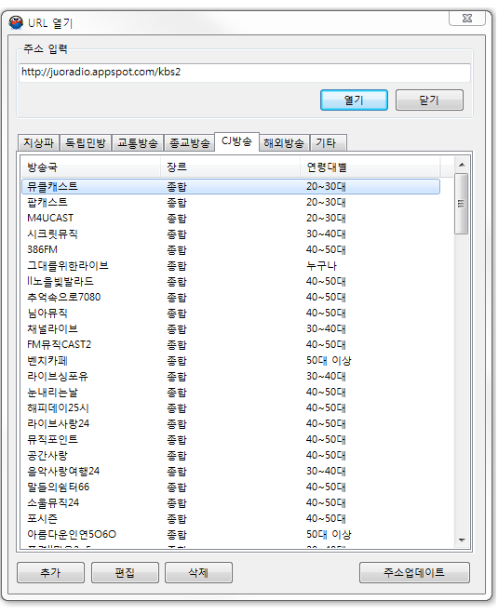This screenshot has height=614, width=498.
Task: Click the address input field
Action: [245, 73]
